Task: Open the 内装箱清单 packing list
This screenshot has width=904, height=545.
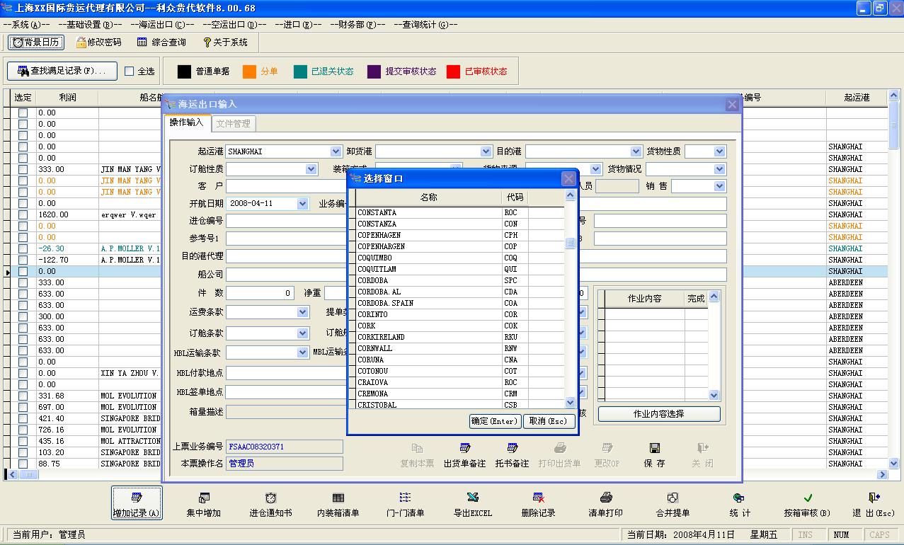Action: [338, 503]
